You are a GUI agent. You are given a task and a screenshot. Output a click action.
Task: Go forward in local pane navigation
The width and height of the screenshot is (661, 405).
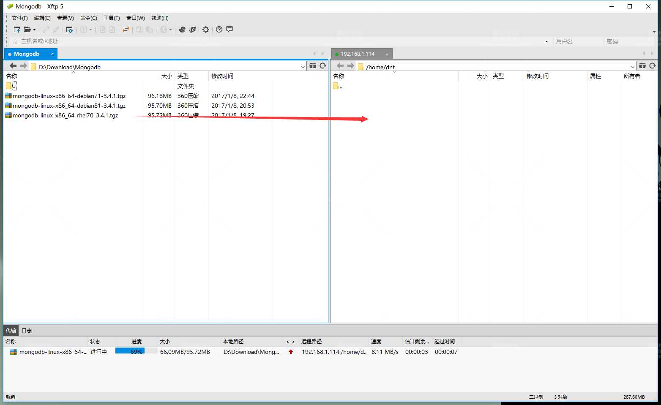pos(24,66)
